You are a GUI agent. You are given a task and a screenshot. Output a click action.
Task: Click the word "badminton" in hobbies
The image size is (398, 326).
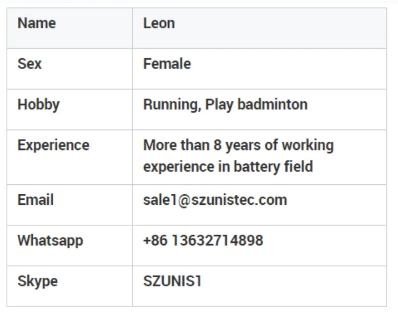pos(273,105)
